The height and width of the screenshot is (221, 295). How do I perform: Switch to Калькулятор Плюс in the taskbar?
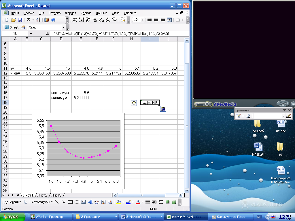[230, 217]
